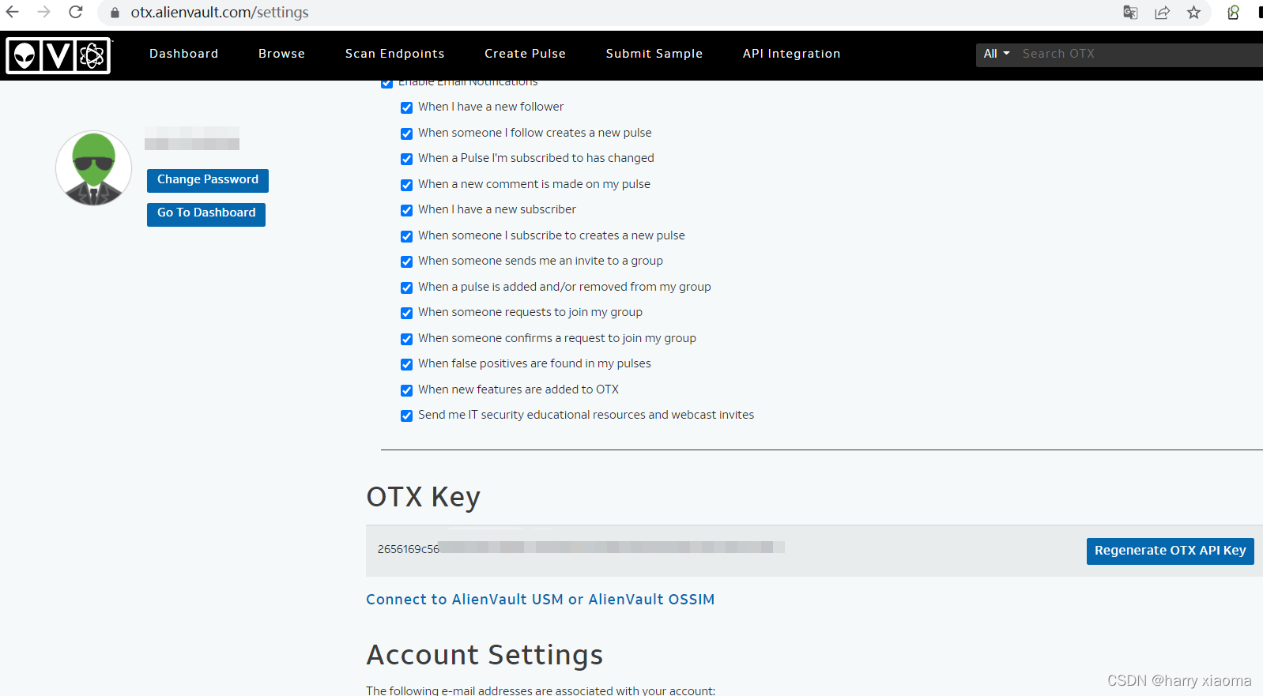
Task: Click the OTX Key value text
Action: pos(581,548)
